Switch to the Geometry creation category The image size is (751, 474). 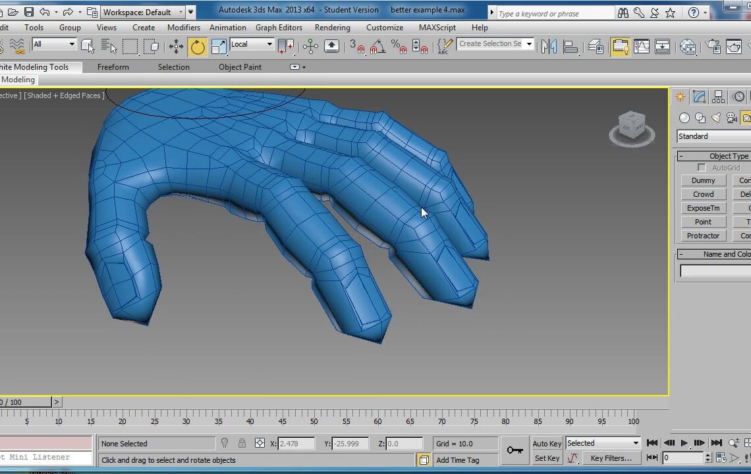coord(684,118)
